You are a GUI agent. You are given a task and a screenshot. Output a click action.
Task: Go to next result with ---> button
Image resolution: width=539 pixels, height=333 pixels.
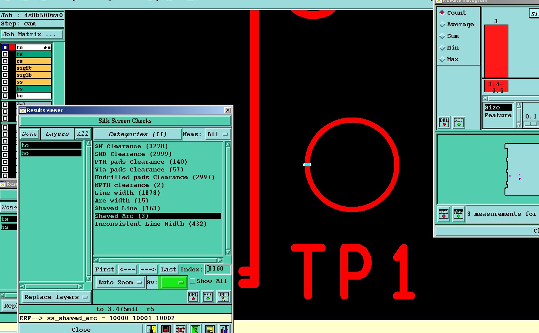tap(148, 269)
